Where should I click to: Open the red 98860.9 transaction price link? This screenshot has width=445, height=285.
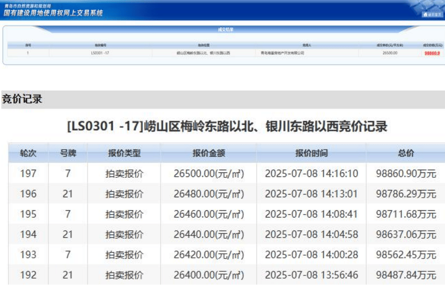click(x=432, y=53)
